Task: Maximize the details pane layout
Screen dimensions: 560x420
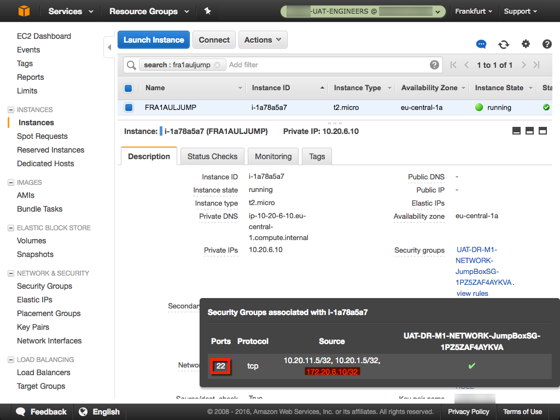Action: coord(543,131)
